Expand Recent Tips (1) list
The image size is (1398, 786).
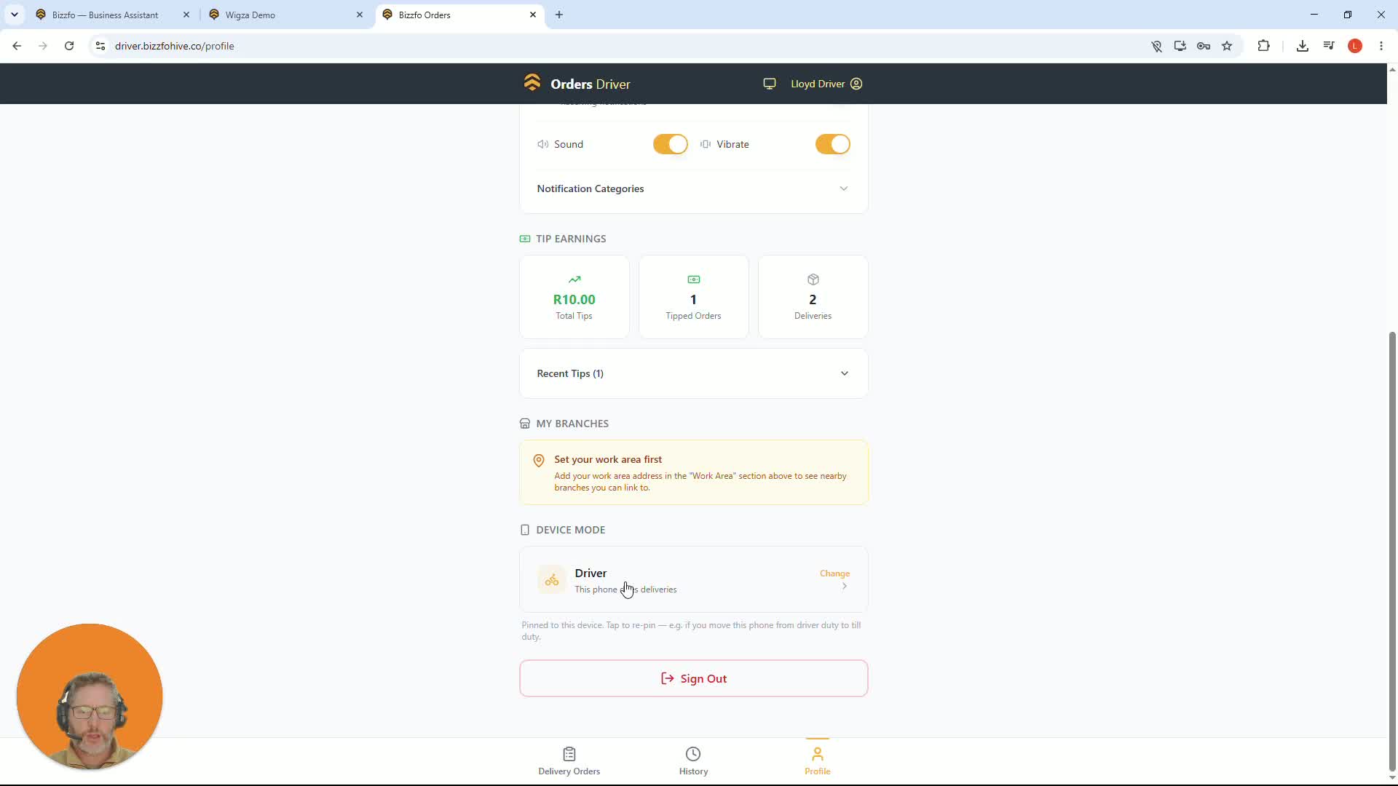pyautogui.click(x=693, y=373)
